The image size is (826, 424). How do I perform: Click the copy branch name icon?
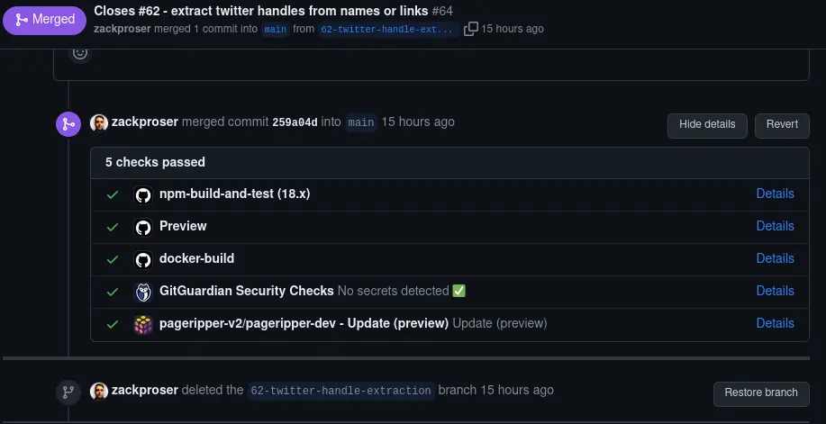470,29
